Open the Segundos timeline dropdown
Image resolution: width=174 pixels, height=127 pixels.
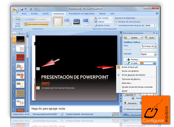pos(130,95)
